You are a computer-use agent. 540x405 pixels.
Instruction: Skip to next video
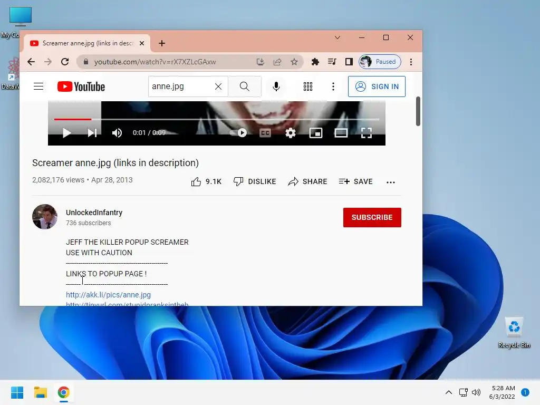click(x=92, y=133)
